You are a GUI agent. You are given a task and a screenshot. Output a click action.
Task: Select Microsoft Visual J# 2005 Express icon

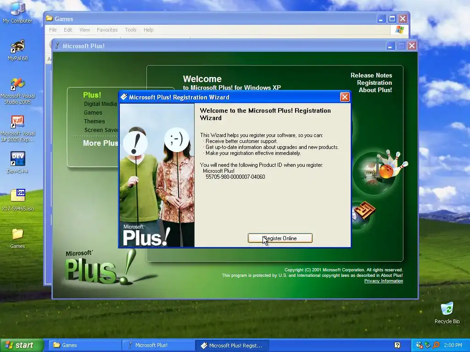point(17,129)
